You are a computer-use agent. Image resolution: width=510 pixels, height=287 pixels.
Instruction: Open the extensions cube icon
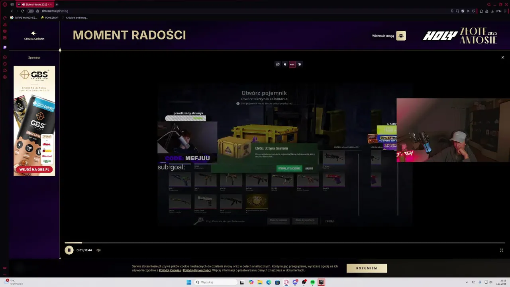tap(481, 11)
